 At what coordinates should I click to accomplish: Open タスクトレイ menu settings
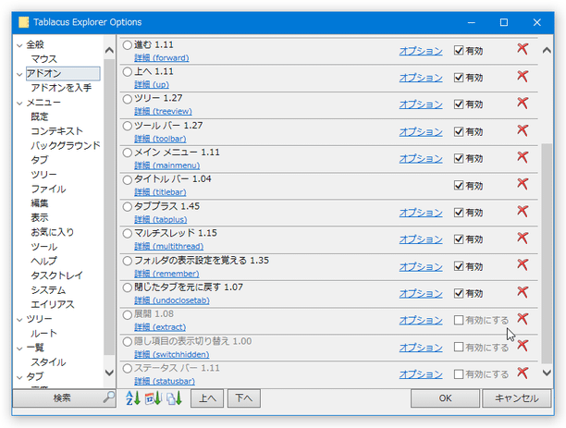point(56,275)
